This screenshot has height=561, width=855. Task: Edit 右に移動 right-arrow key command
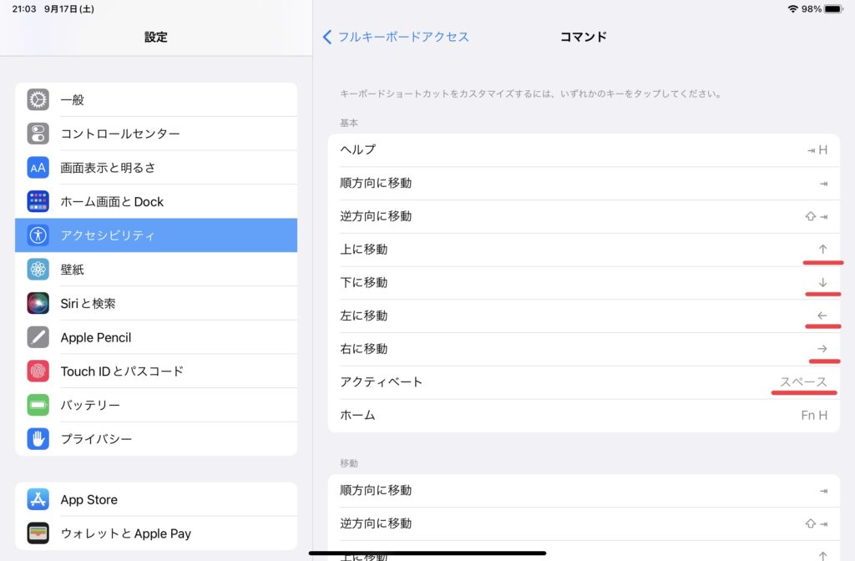pos(583,349)
